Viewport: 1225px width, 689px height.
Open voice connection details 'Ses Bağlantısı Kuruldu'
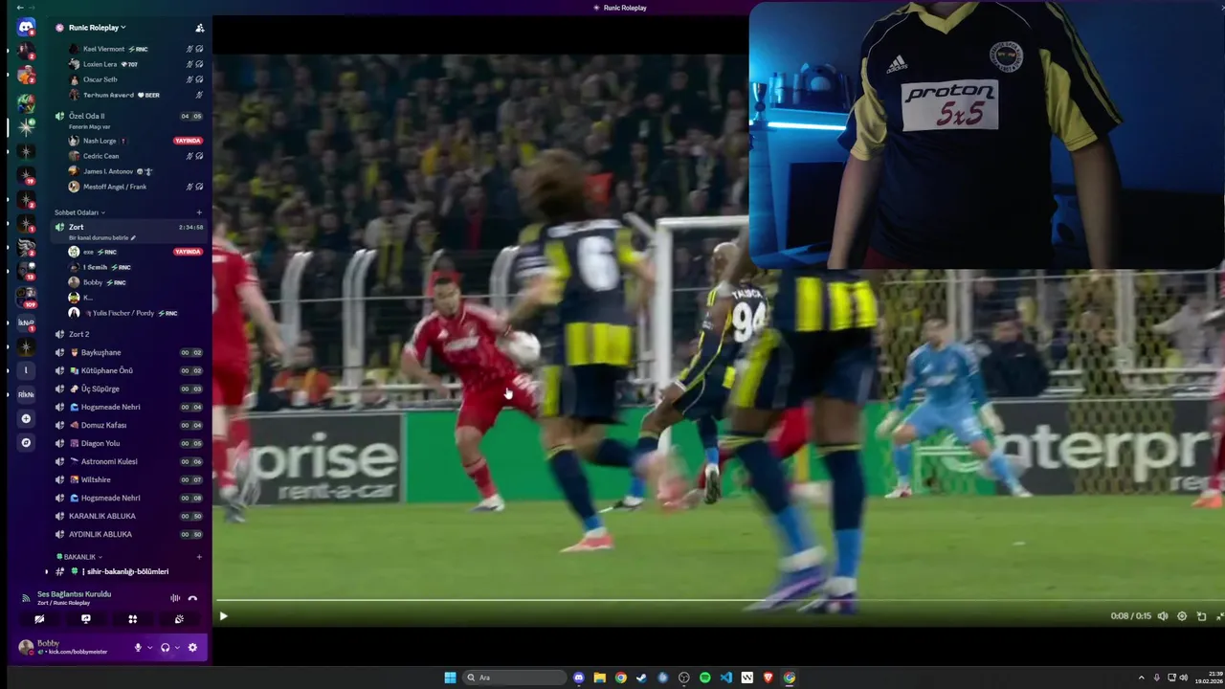[74, 594]
